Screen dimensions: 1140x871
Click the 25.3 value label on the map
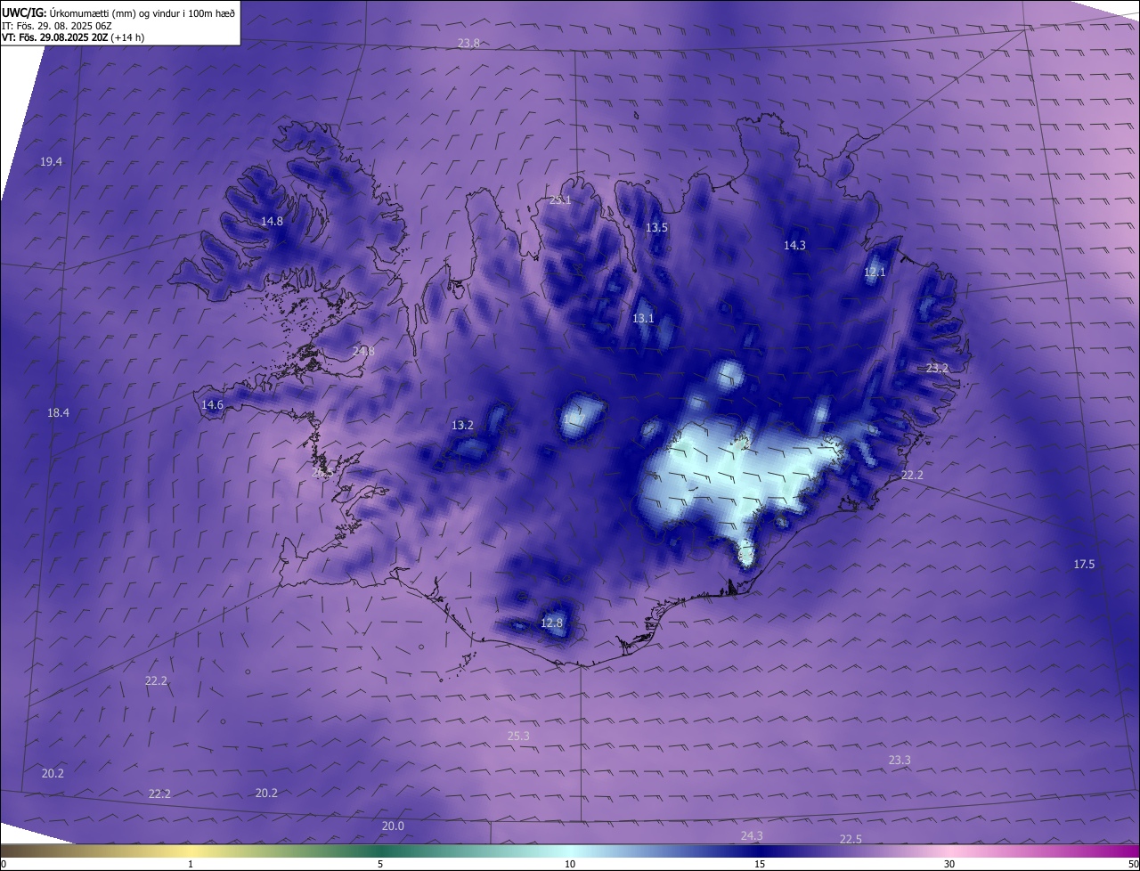tap(518, 736)
